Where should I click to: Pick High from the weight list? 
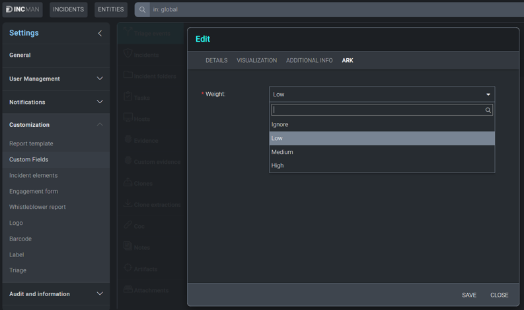(278, 166)
